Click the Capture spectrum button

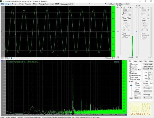point(148,66)
